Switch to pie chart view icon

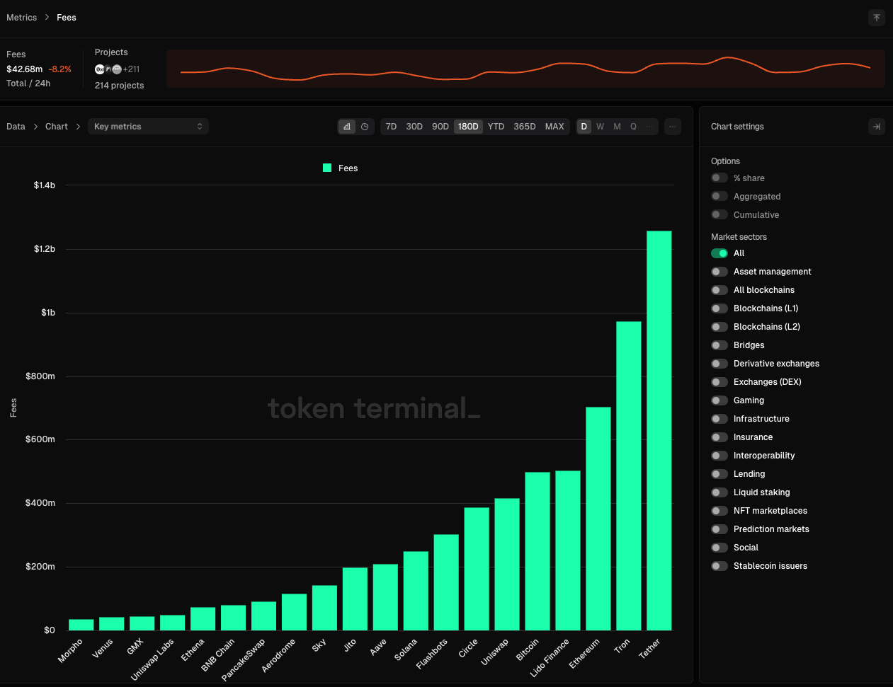(x=365, y=127)
